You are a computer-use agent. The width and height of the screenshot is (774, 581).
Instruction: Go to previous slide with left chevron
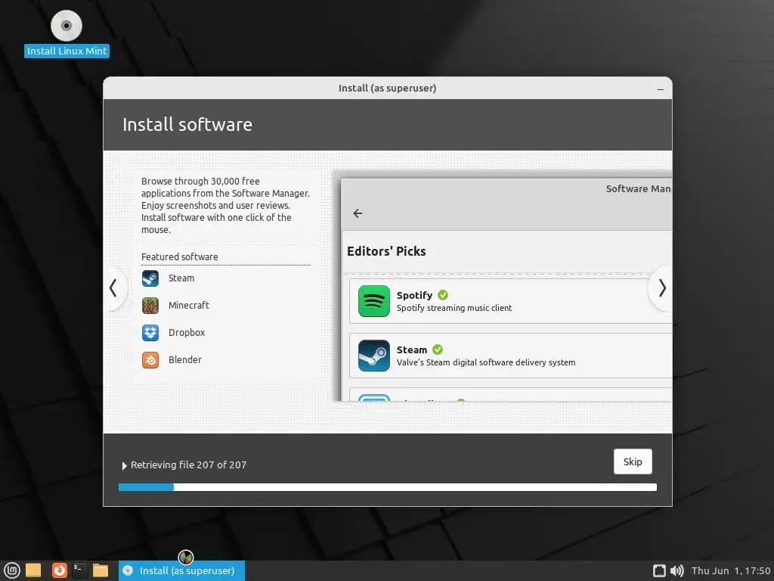113,288
